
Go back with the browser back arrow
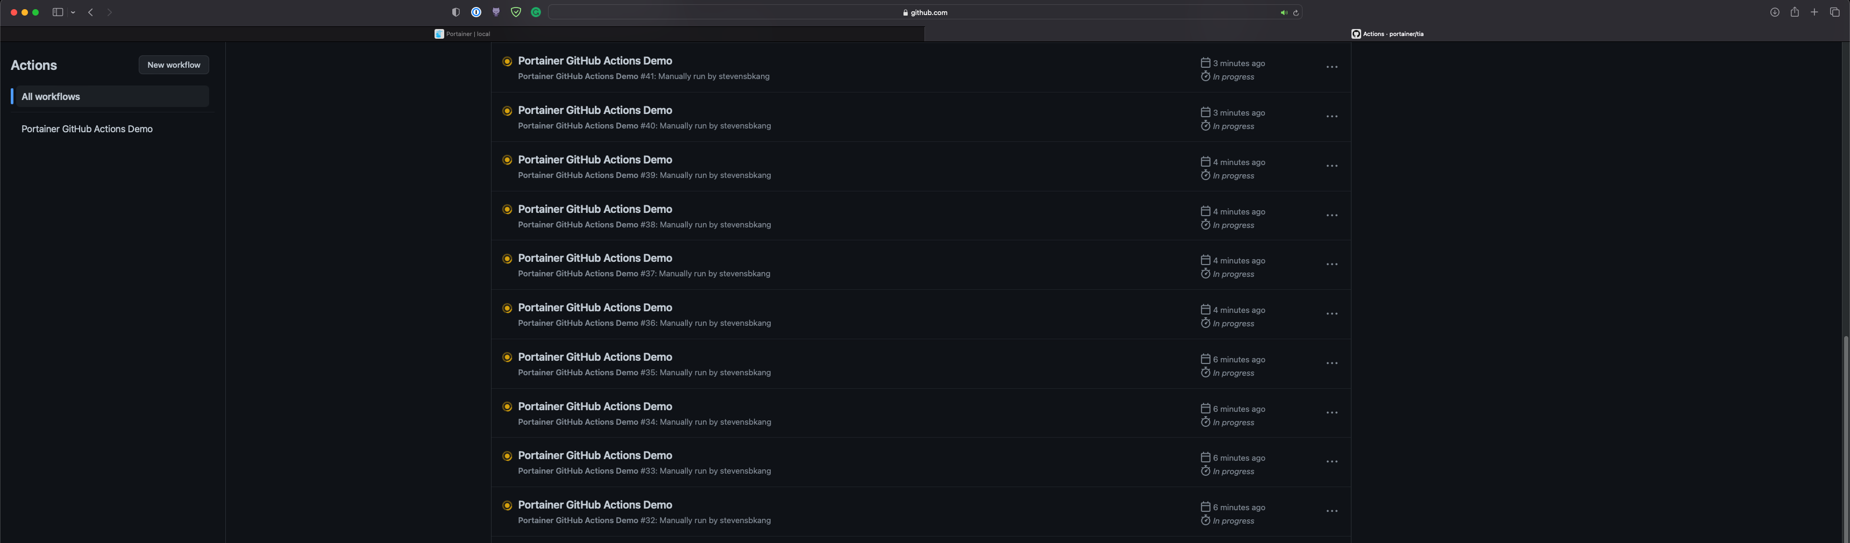click(x=90, y=12)
